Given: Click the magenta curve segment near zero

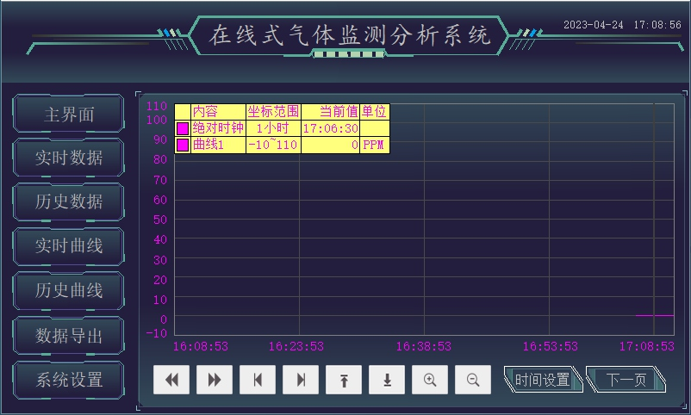Looking at the screenshot, I should (655, 315).
